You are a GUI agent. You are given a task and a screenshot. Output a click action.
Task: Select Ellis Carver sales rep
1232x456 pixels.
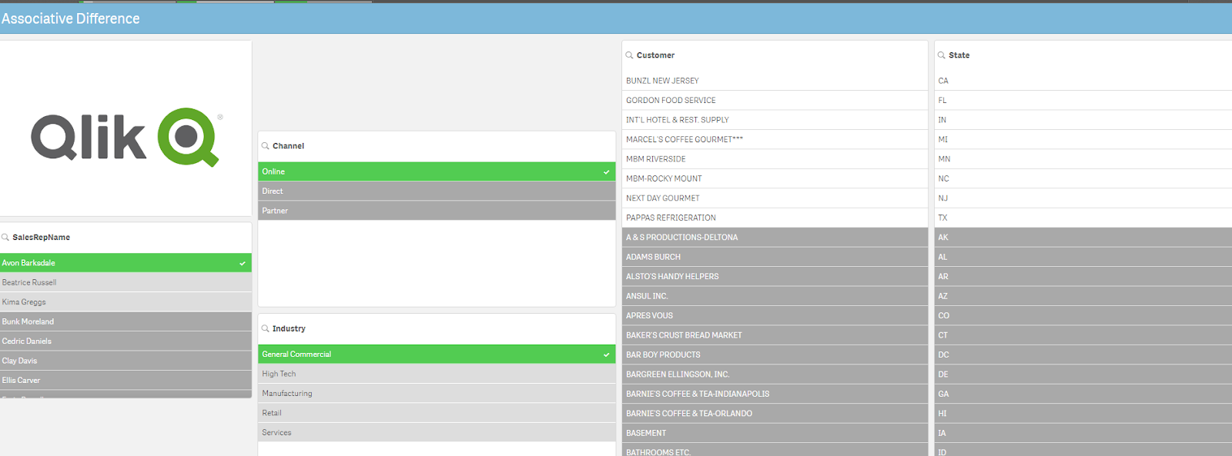[126, 381]
